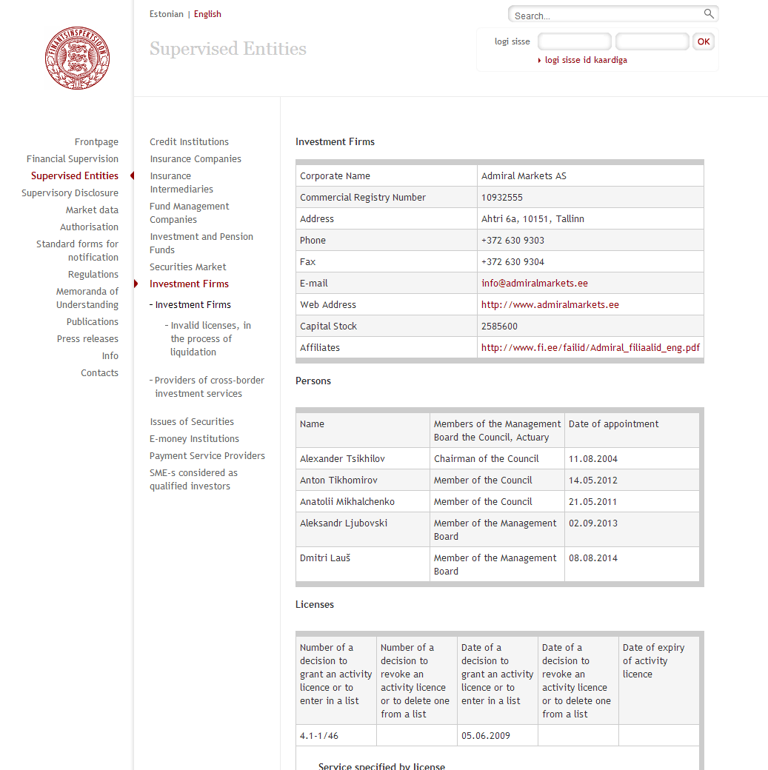The image size is (768, 770).
Task: Open the Admiral_filiaalid_eng.pdf affiliates link
Action: pos(590,348)
